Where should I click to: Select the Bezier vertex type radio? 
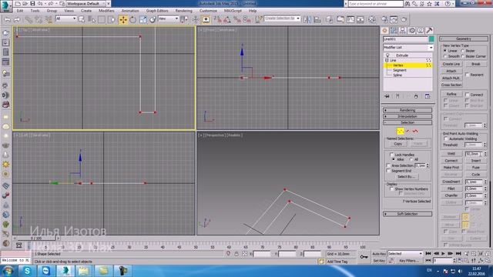pyautogui.click(x=462, y=51)
